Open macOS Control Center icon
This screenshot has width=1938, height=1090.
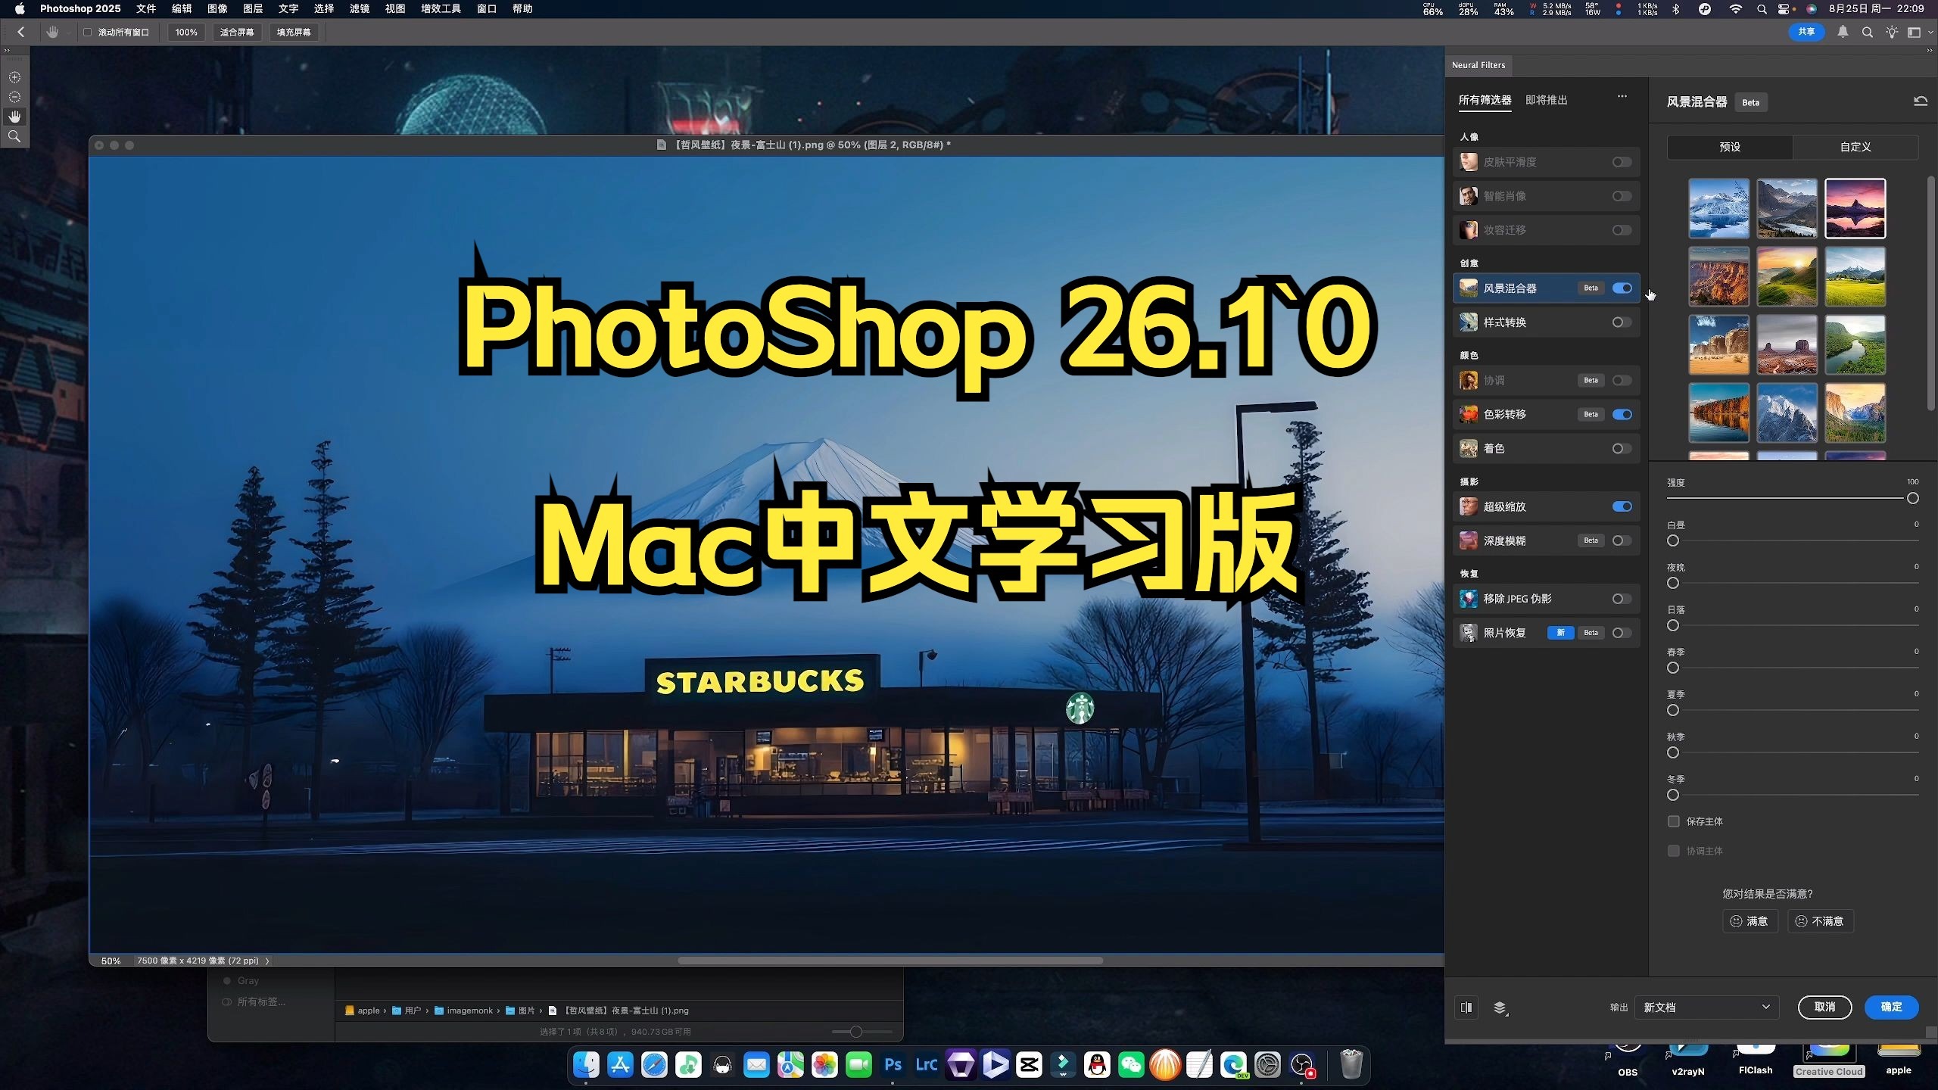[x=1785, y=9]
